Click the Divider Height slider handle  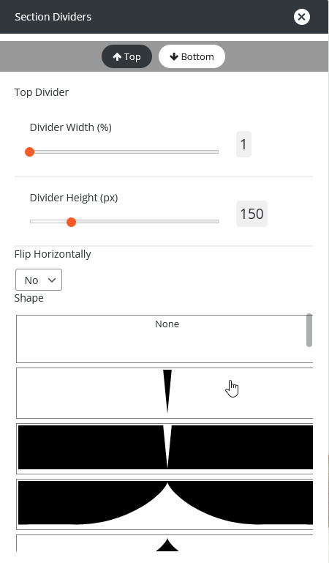coord(72,223)
